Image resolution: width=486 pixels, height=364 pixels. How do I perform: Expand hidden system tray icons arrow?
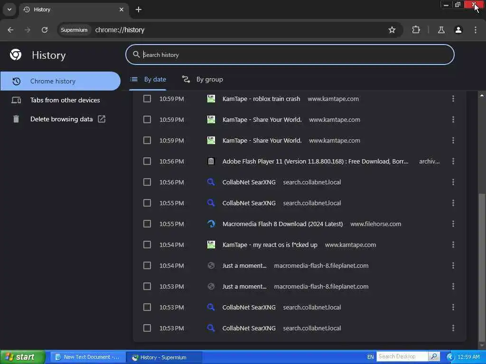pos(450,357)
